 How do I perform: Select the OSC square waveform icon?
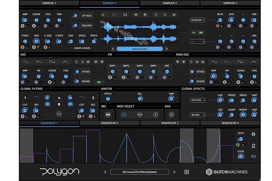pyautogui.click(x=52, y=62)
